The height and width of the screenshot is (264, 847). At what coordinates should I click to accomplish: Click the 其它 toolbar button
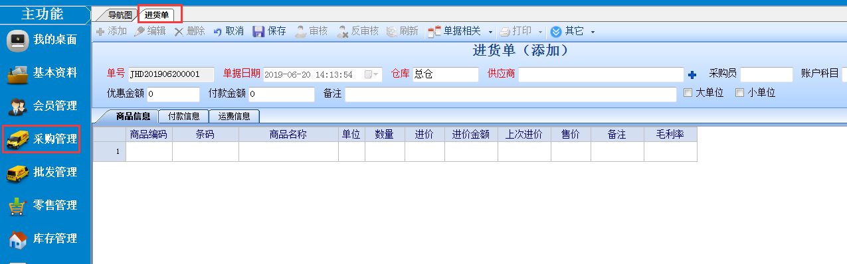(x=567, y=31)
